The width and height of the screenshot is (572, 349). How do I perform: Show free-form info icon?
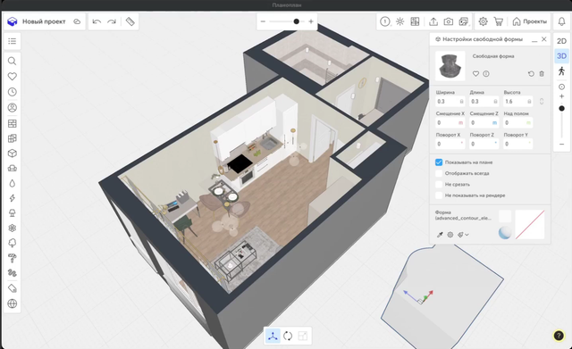coord(486,73)
